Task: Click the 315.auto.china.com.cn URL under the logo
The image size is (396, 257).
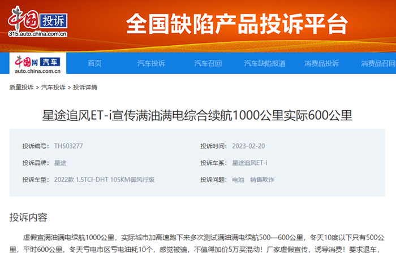Action: (x=38, y=34)
